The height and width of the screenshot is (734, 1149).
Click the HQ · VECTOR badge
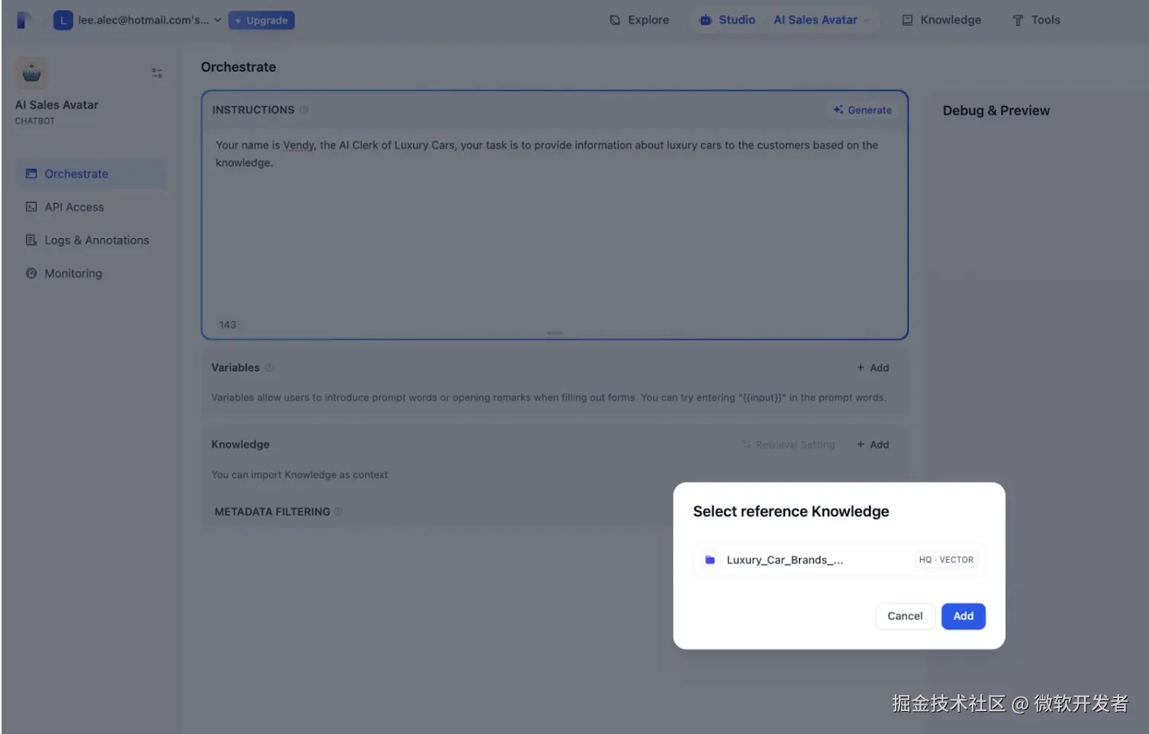[946, 560]
